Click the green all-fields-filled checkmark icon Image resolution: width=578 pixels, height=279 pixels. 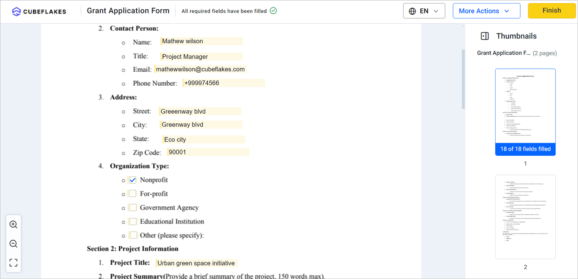click(x=273, y=11)
